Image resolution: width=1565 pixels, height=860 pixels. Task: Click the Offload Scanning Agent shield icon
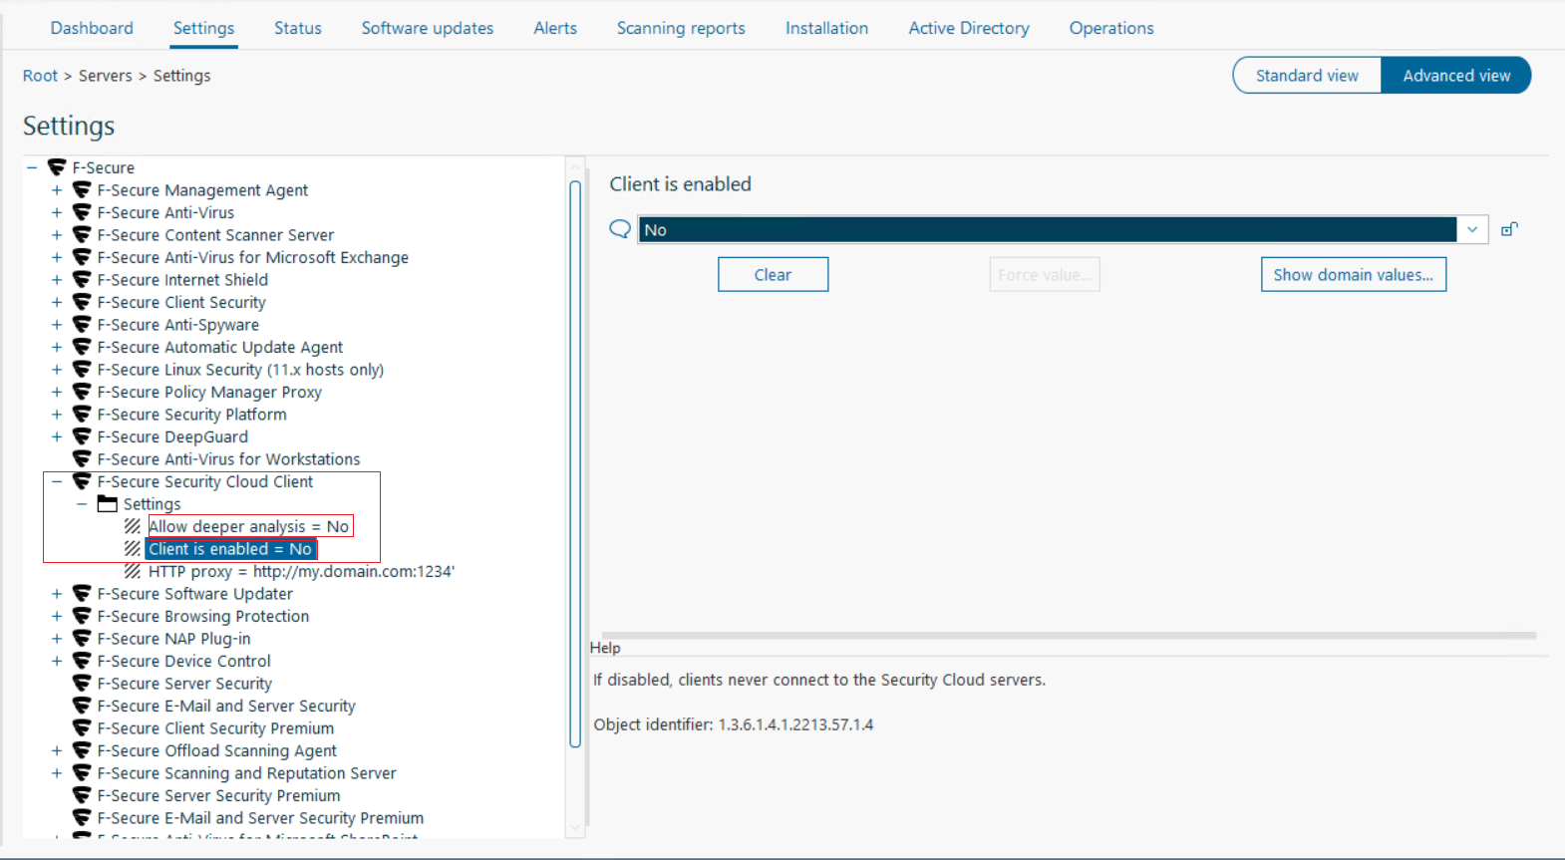(x=82, y=750)
